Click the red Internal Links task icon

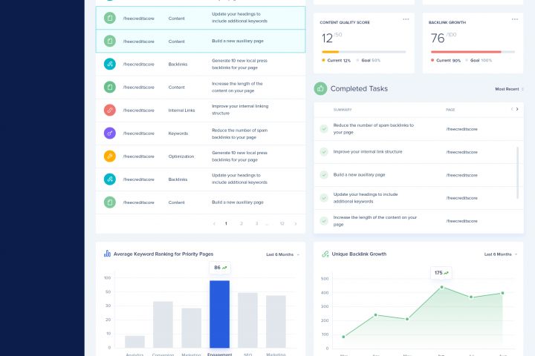point(109,110)
